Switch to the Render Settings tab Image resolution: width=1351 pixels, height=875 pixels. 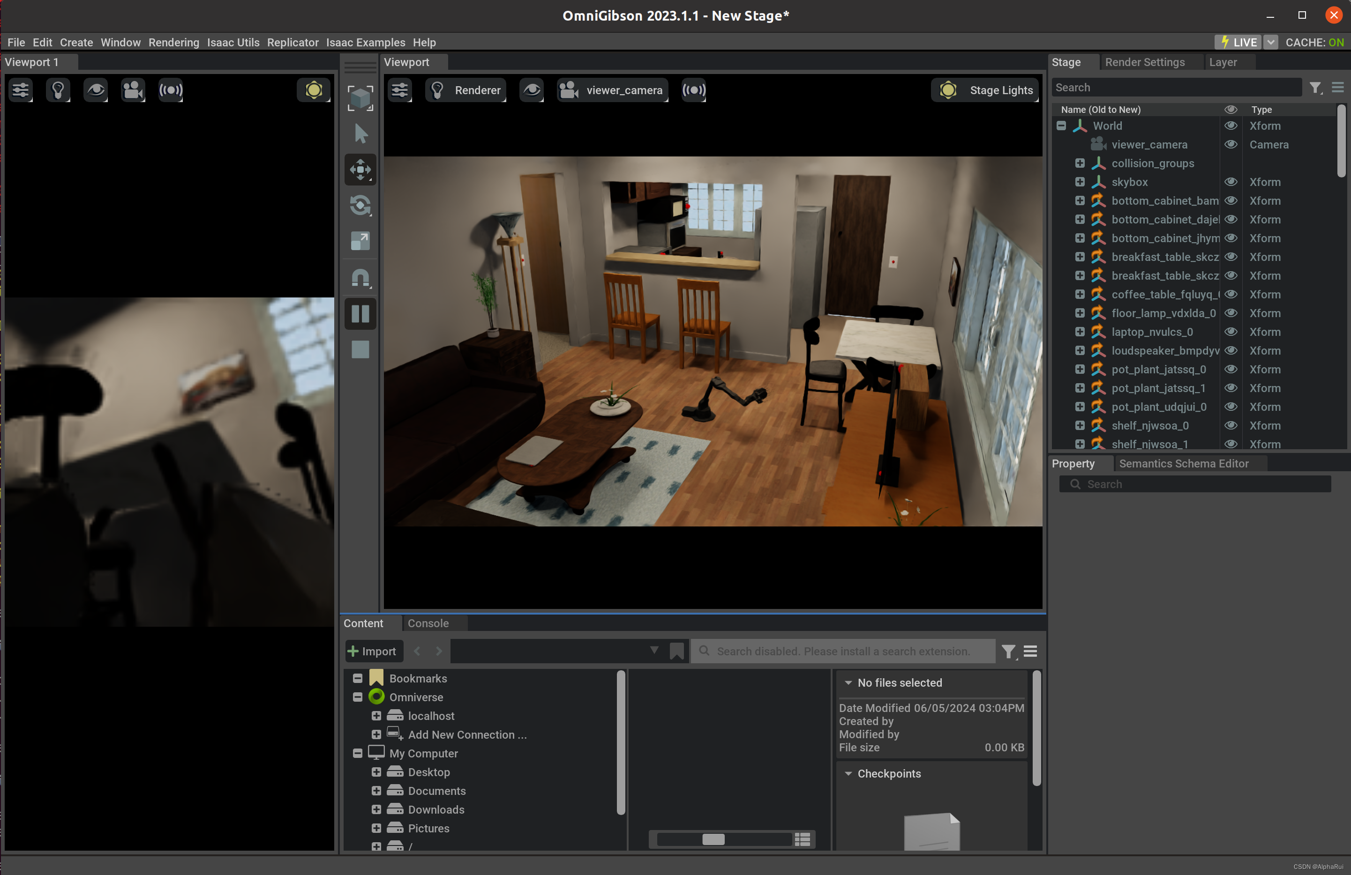[1144, 62]
